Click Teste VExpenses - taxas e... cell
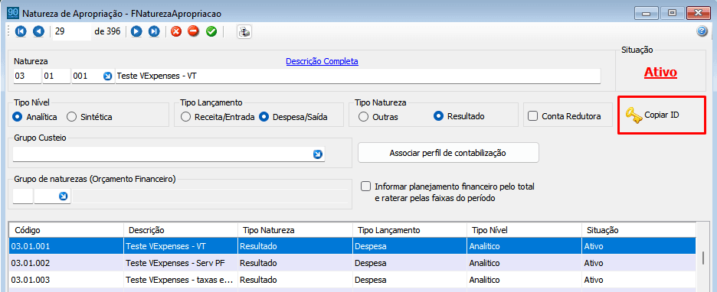 [x=181, y=280]
